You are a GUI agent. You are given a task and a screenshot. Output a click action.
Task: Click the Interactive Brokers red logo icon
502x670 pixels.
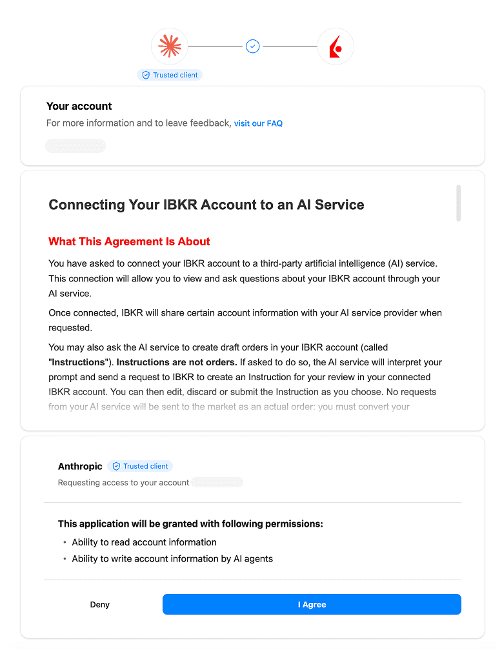(336, 46)
